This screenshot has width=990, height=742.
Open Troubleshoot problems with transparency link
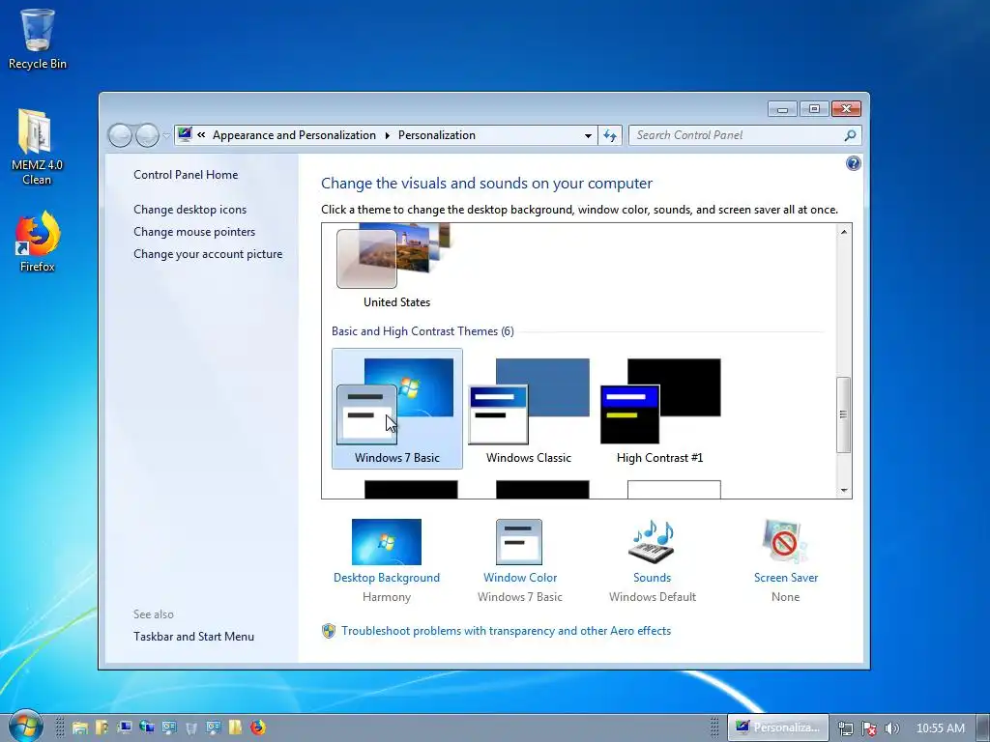point(506,631)
